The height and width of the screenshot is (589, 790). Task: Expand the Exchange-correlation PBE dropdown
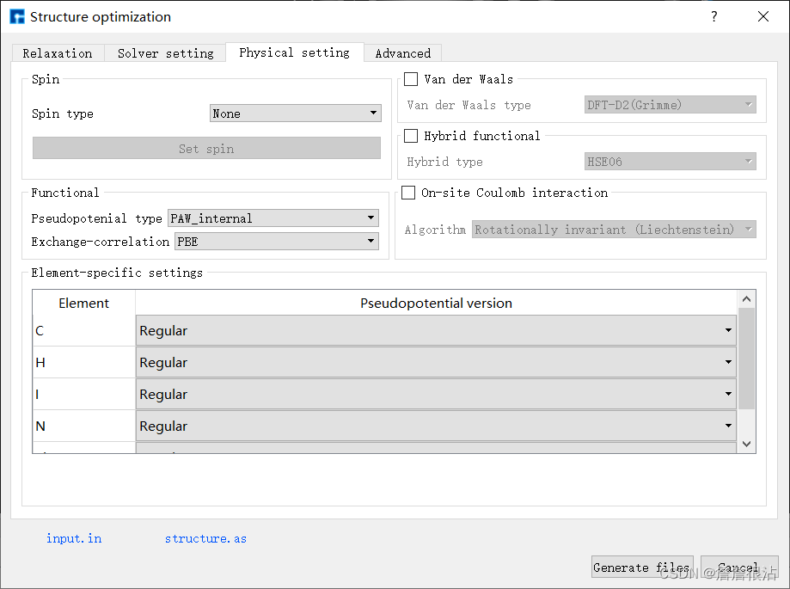tap(277, 242)
